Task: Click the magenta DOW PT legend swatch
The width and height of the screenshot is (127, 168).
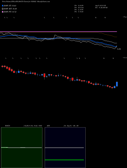Action: tap(3, 12)
